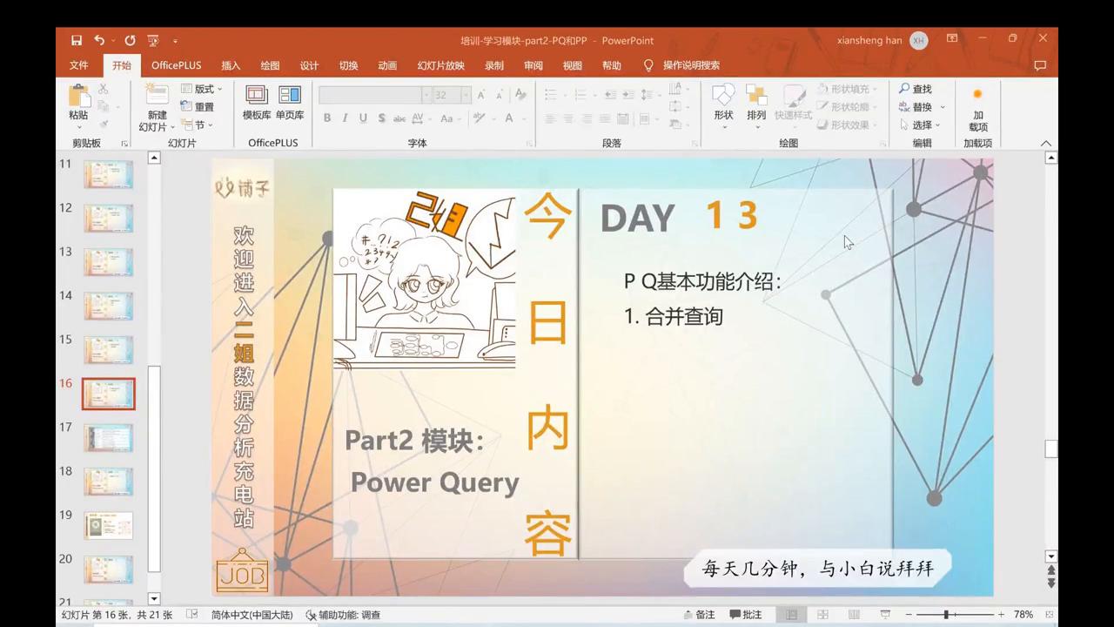Open the 版式 (Layout) dropdown
This screenshot has width=1114, height=627.
tap(202, 88)
